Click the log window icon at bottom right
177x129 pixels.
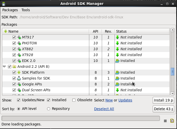[172, 121]
